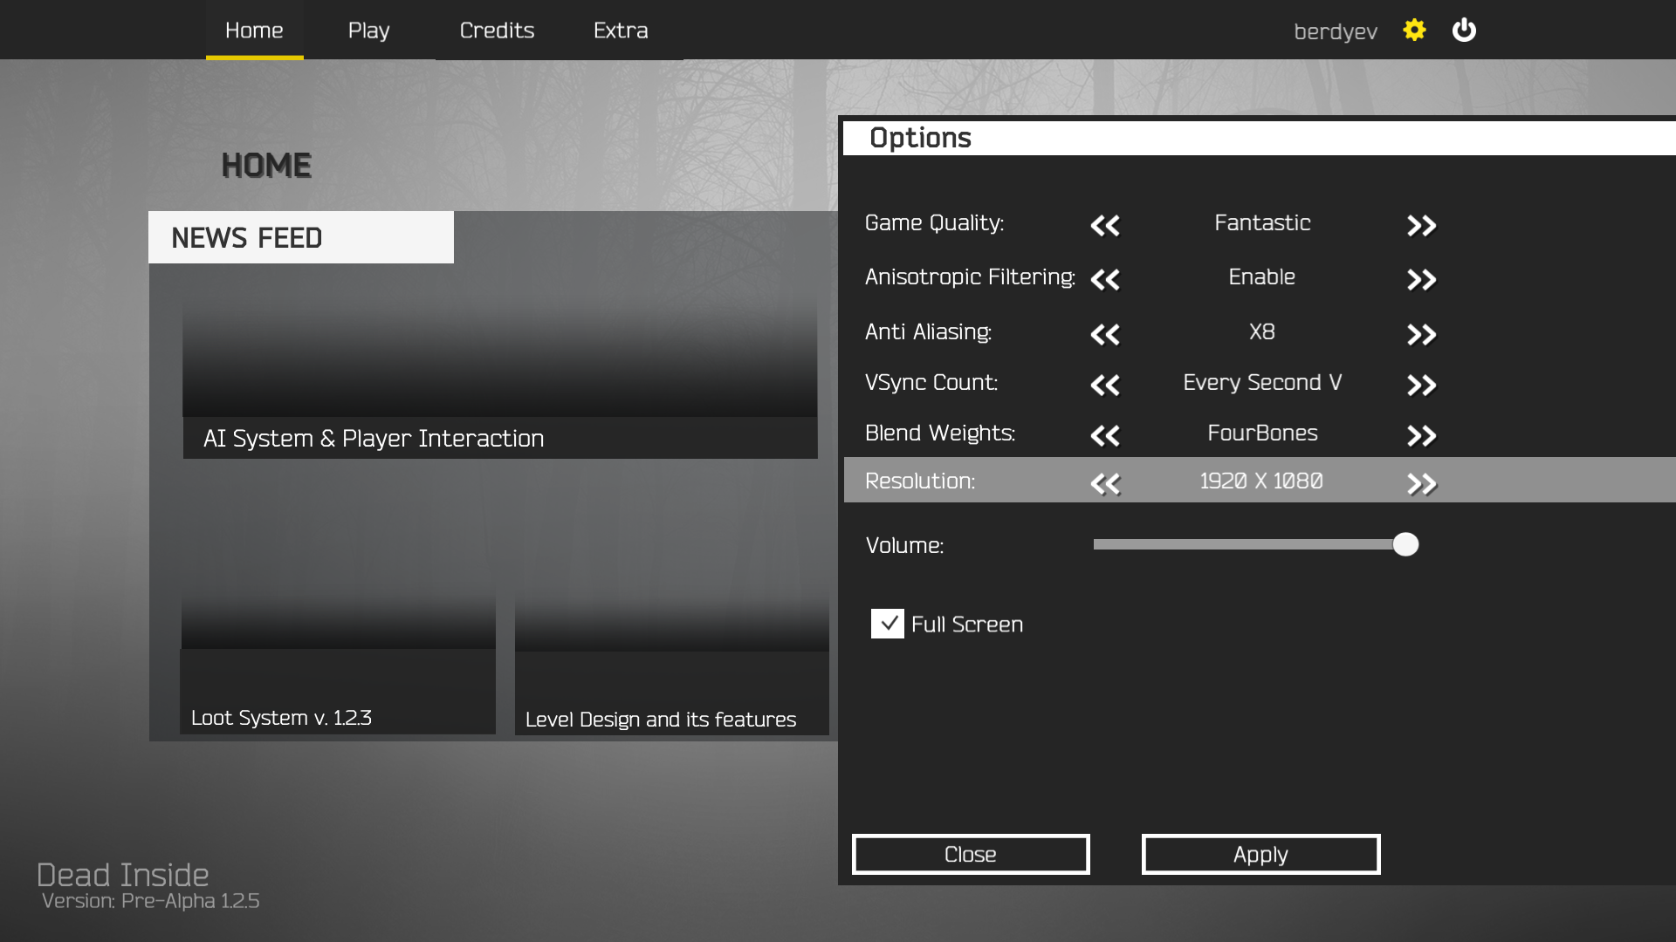Click right arrow on Blend Weights

click(1420, 433)
